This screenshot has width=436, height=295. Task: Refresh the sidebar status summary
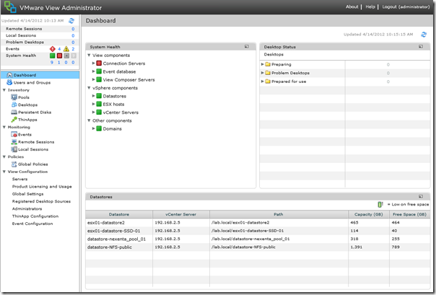(71, 20)
